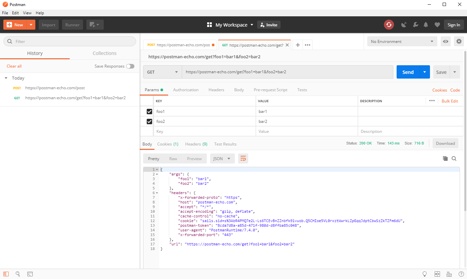
Task: Click Clear all in History panel
Action: (x=14, y=66)
